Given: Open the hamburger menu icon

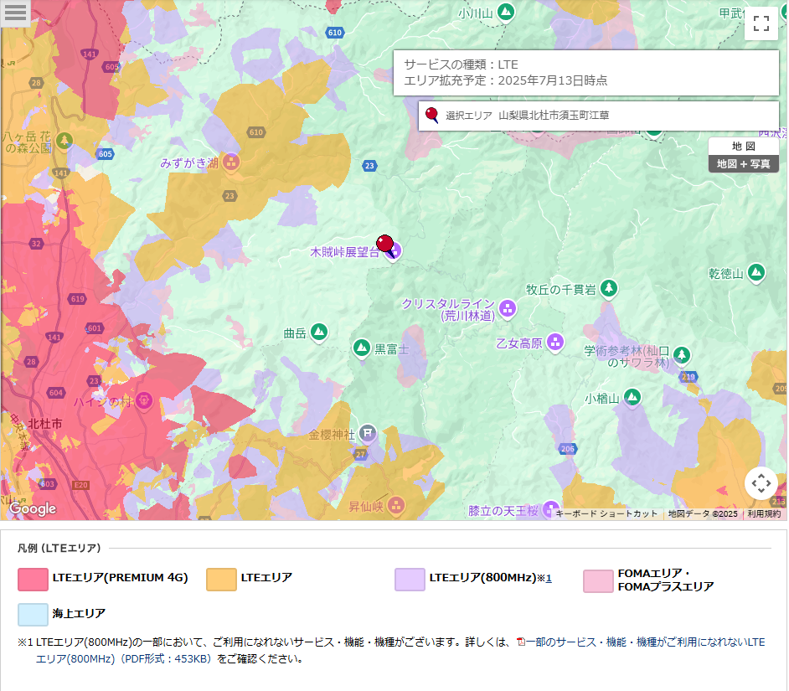Looking at the screenshot, I should point(15,13).
